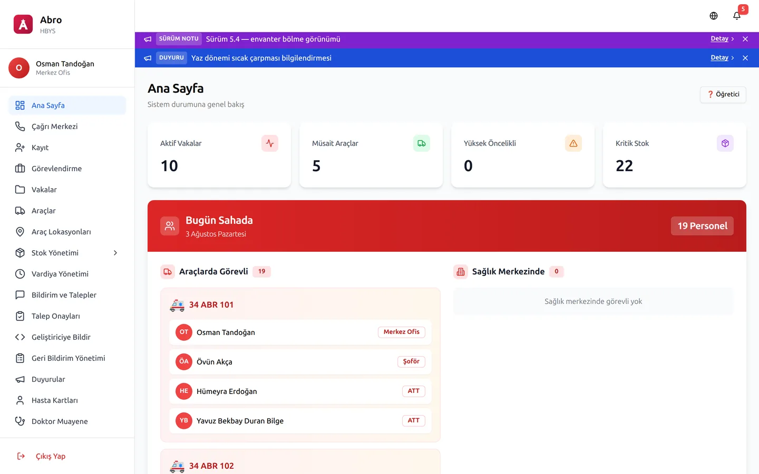Click the HE avatar for Hümeyra Erdoğan
This screenshot has height=474, width=759.
(184, 391)
